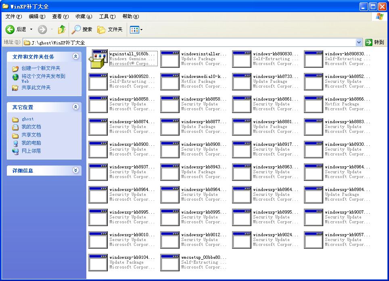Select the windows-kb909520 file icon
This screenshot has width=389, height=281.
pyautogui.click(x=98, y=82)
